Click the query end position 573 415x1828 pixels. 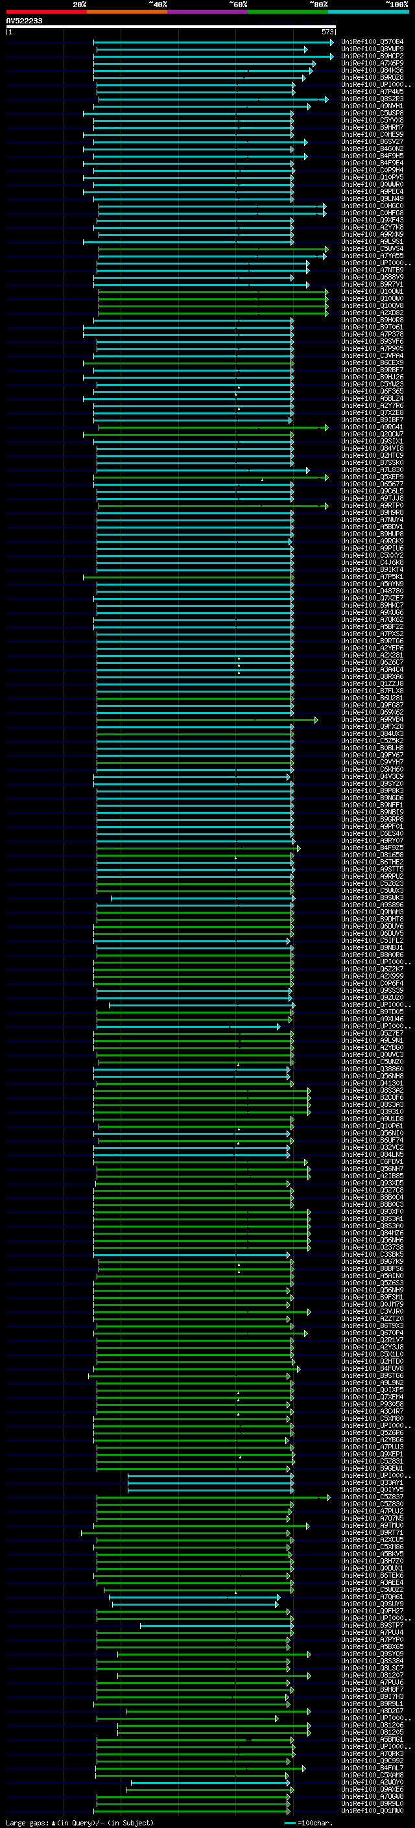tap(327, 32)
